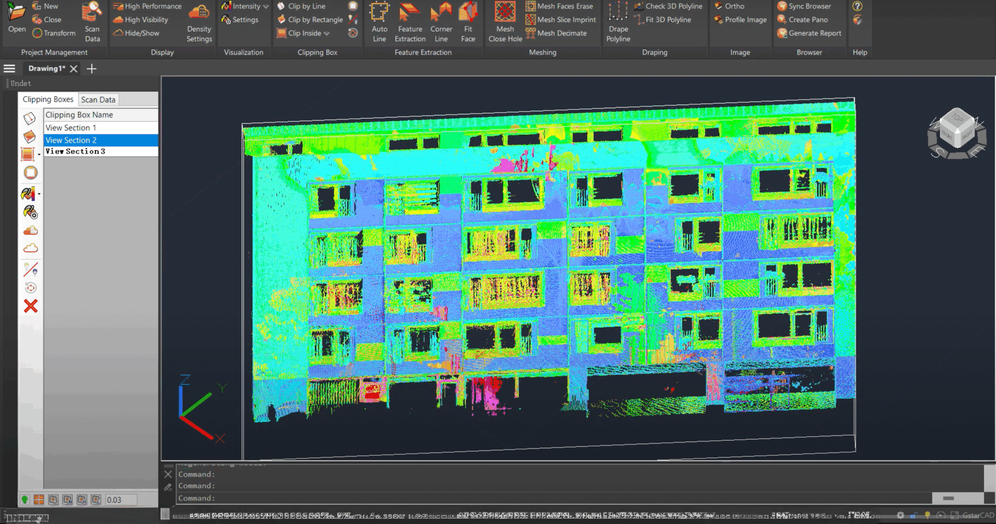Click the vertical command history scrollbar
The width and height of the screenshot is (996, 524).
[x=989, y=478]
